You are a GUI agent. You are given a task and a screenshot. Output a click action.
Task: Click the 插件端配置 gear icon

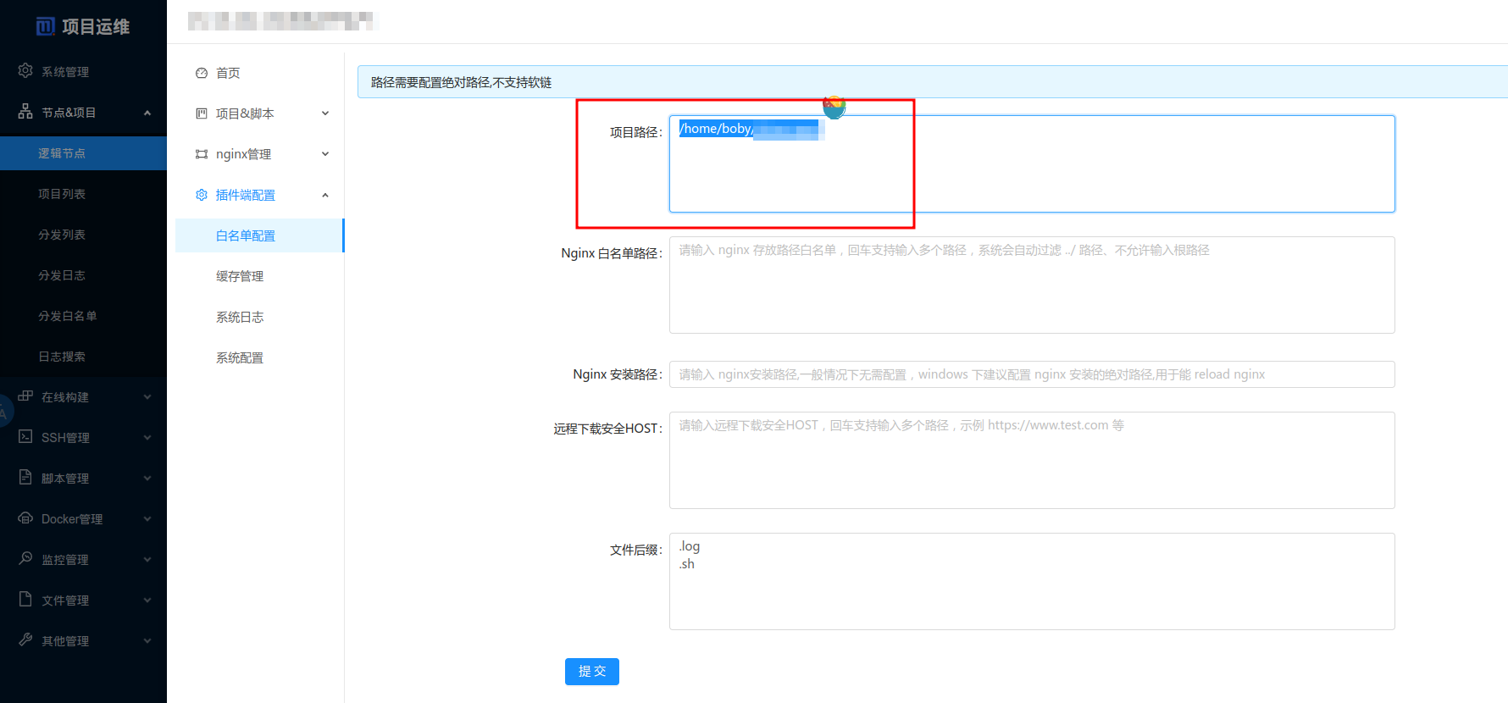[202, 195]
